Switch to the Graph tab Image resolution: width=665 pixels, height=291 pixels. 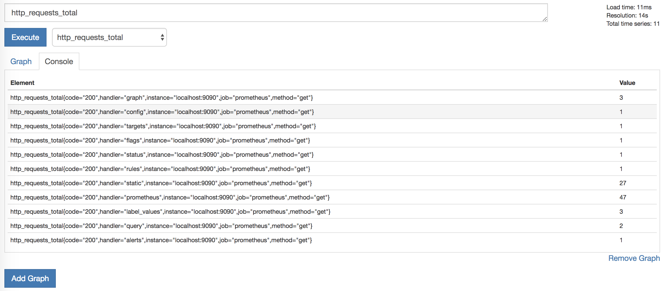click(x=21, y=61)
